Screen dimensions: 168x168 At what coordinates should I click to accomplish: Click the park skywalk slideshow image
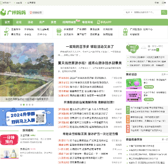(x=27, y=72)
